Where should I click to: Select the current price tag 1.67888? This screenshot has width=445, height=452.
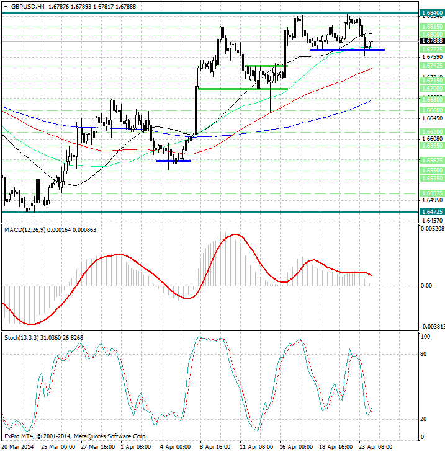[x=432, y=41]
